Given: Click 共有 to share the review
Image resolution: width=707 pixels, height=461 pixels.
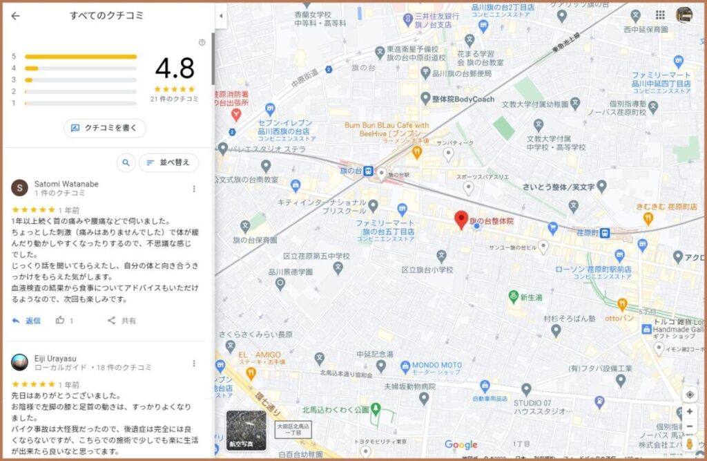Looking at the screenshot, I should pos(122,321).
